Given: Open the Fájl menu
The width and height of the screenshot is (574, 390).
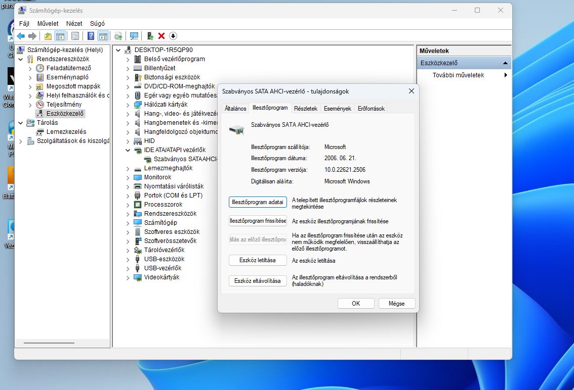Looking at the screenshot, I should point(24,23).
